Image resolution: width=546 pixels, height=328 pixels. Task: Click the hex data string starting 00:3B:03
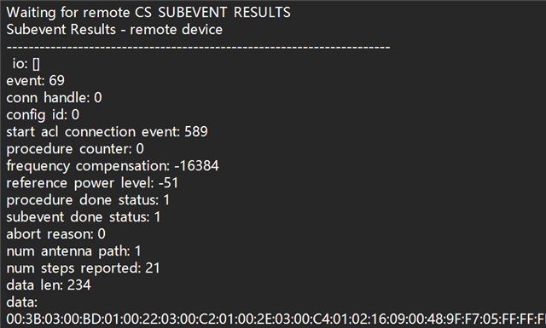click(x=276, y=319)
